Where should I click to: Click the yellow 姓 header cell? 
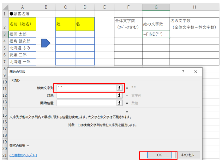(65, 24)
